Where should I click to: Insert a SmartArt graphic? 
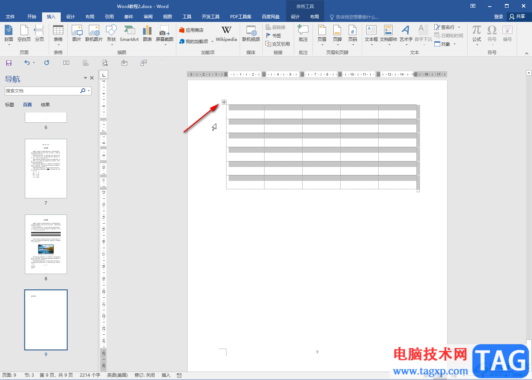click(129, 34)
